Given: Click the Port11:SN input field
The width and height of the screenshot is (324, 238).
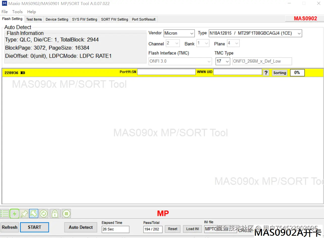Looking at the screenshot, I should (x=166, y=72).
